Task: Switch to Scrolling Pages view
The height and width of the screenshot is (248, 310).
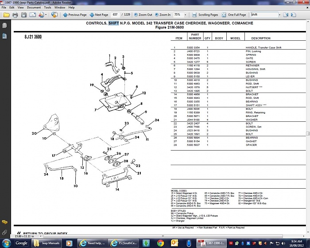Action: pos(205,15)
